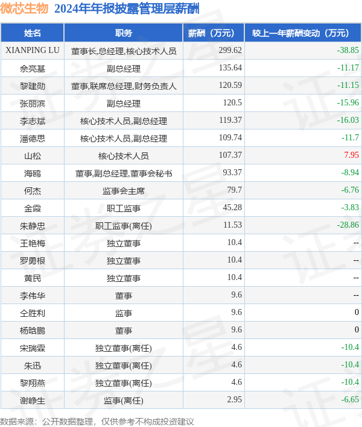The height and width of the screenshot is (427, 362).
Task: Click the name 罗勇根
Action: click(33, 260)
